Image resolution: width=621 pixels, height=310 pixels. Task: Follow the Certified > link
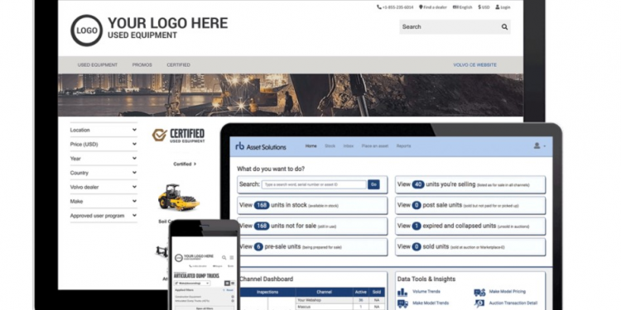click(185, 164)
